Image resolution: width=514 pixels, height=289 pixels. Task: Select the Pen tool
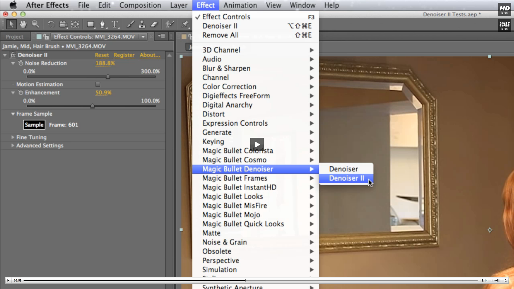103,25
